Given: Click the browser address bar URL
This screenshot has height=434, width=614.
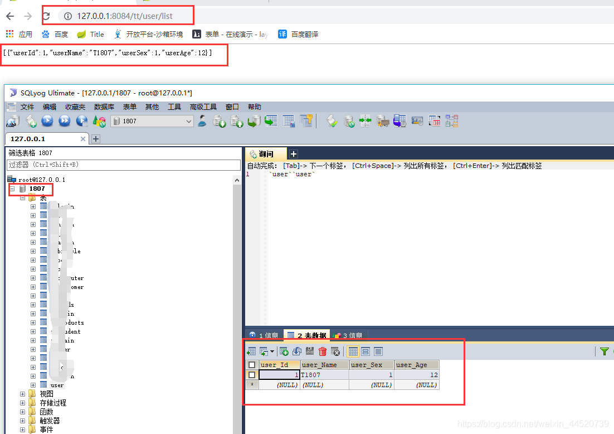Looking at the screenshot, I should [x=124, y=16].
